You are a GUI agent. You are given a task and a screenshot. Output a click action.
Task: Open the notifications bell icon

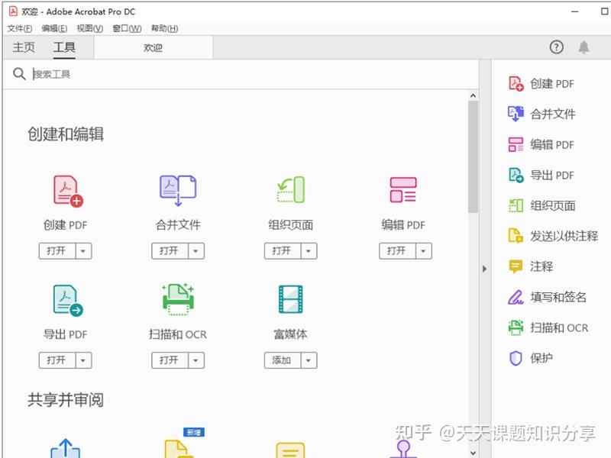point(584,47)
